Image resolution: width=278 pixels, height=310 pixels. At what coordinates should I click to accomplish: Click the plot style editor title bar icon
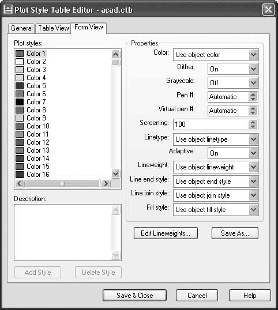point(7,9)
